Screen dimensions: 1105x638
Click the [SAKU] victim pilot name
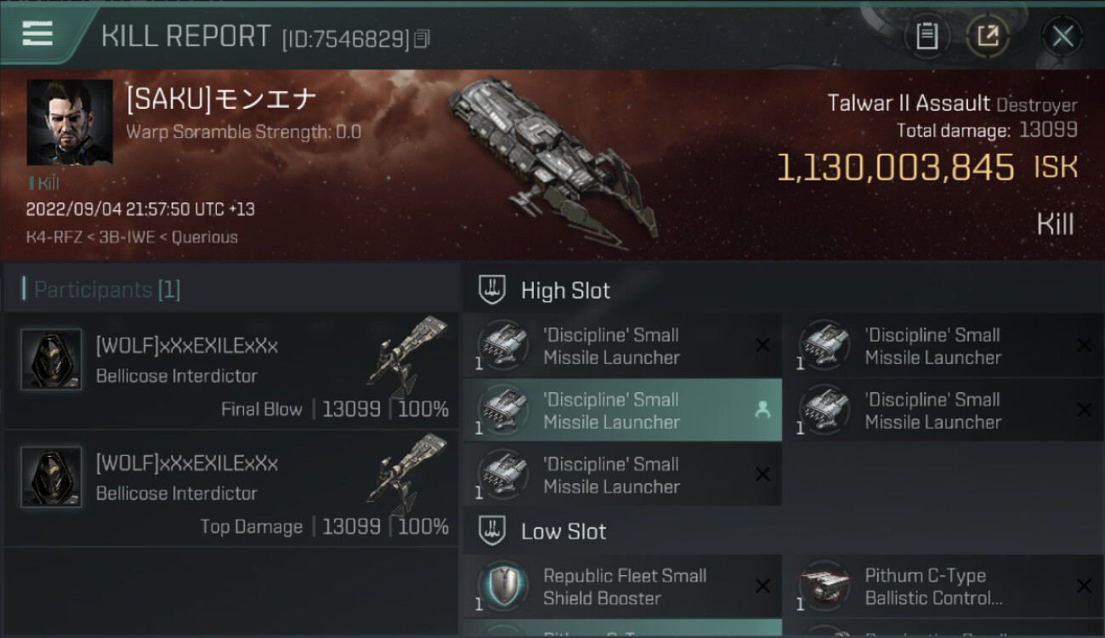221,100
